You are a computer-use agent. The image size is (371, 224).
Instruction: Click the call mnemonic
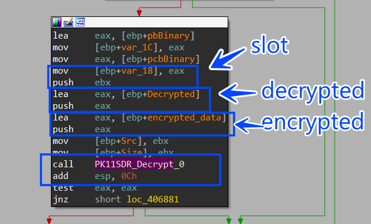click(x=63, y=164)
